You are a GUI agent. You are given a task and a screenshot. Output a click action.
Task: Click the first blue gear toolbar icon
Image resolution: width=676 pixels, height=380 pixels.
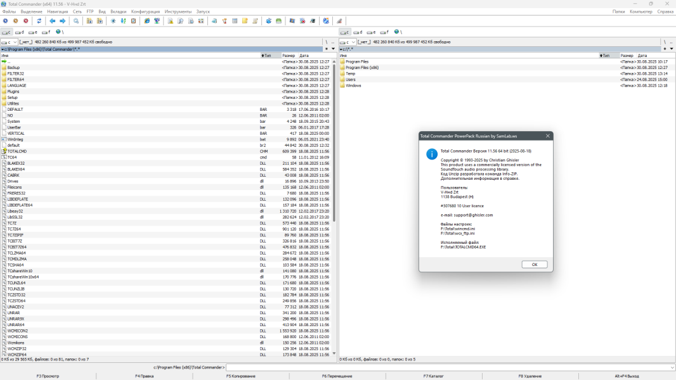tap(6, 21)
